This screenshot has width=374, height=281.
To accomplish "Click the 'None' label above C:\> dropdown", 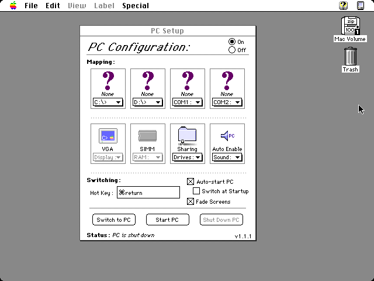I will (x=108, y=94).
